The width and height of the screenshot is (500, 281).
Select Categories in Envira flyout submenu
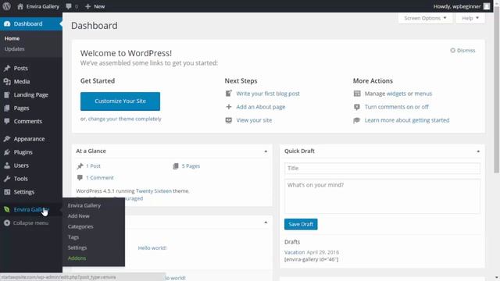click(x=80, y=226)
